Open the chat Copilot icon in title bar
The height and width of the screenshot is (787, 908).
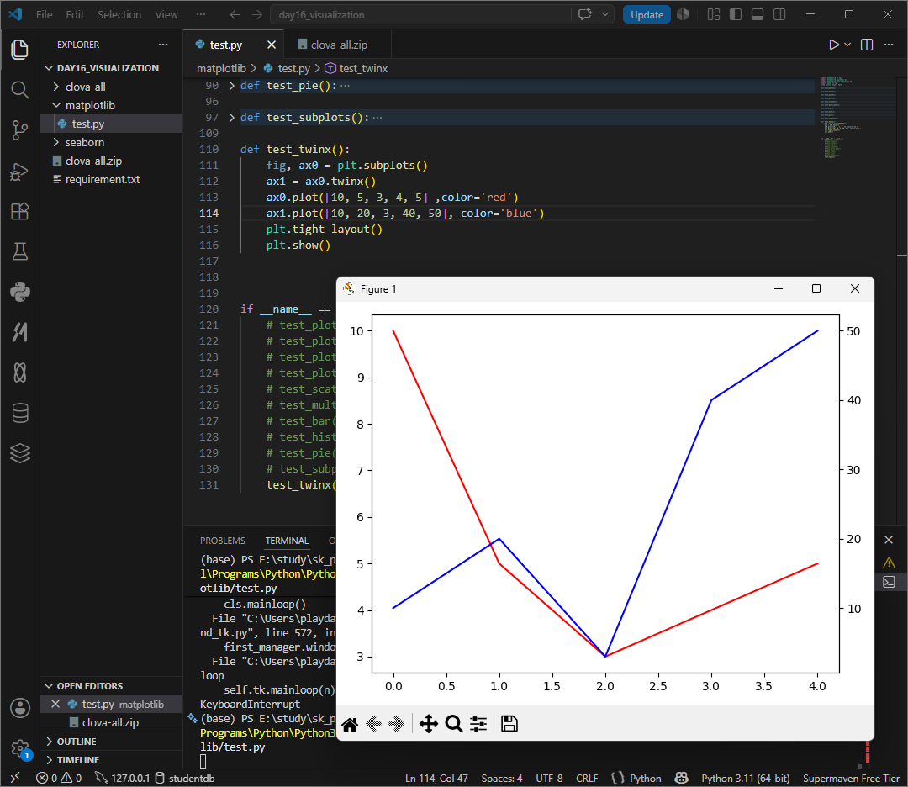tap(585, 14)
